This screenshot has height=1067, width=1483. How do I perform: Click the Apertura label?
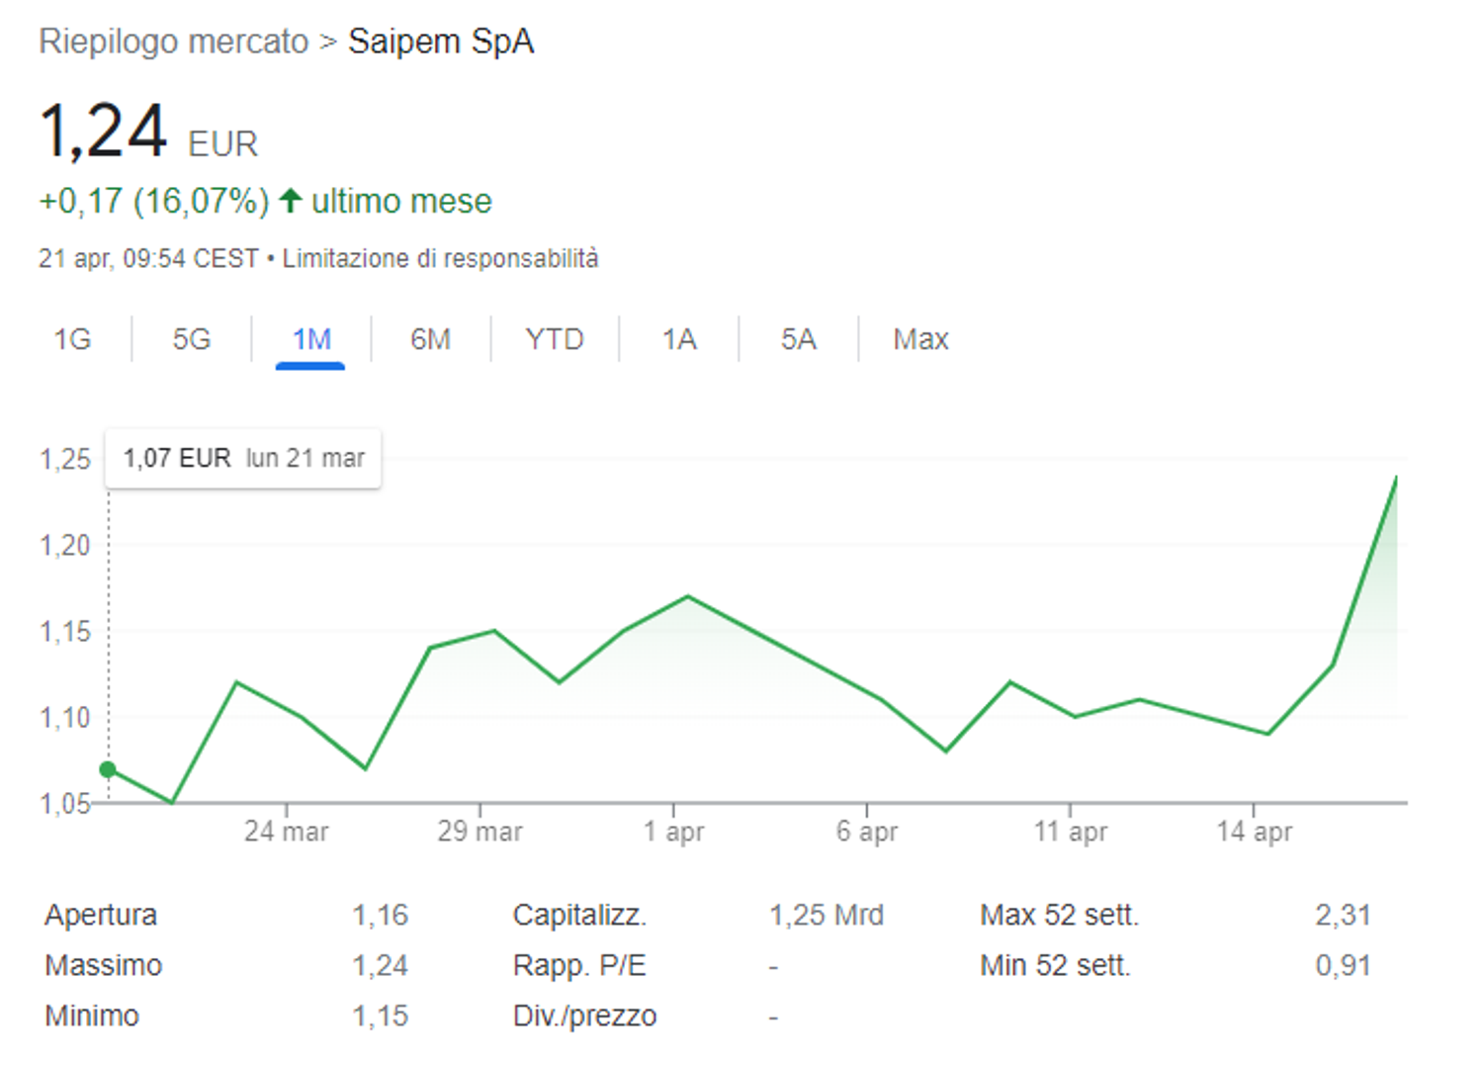tap(101, 915)
